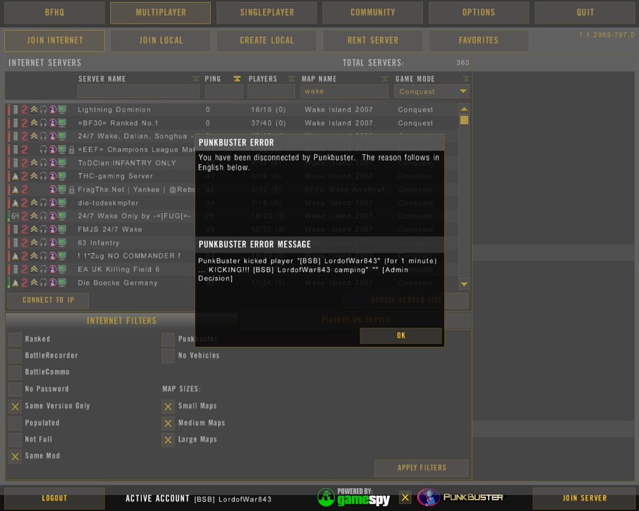Open the Rent Server tab

(x=373, y=41)
